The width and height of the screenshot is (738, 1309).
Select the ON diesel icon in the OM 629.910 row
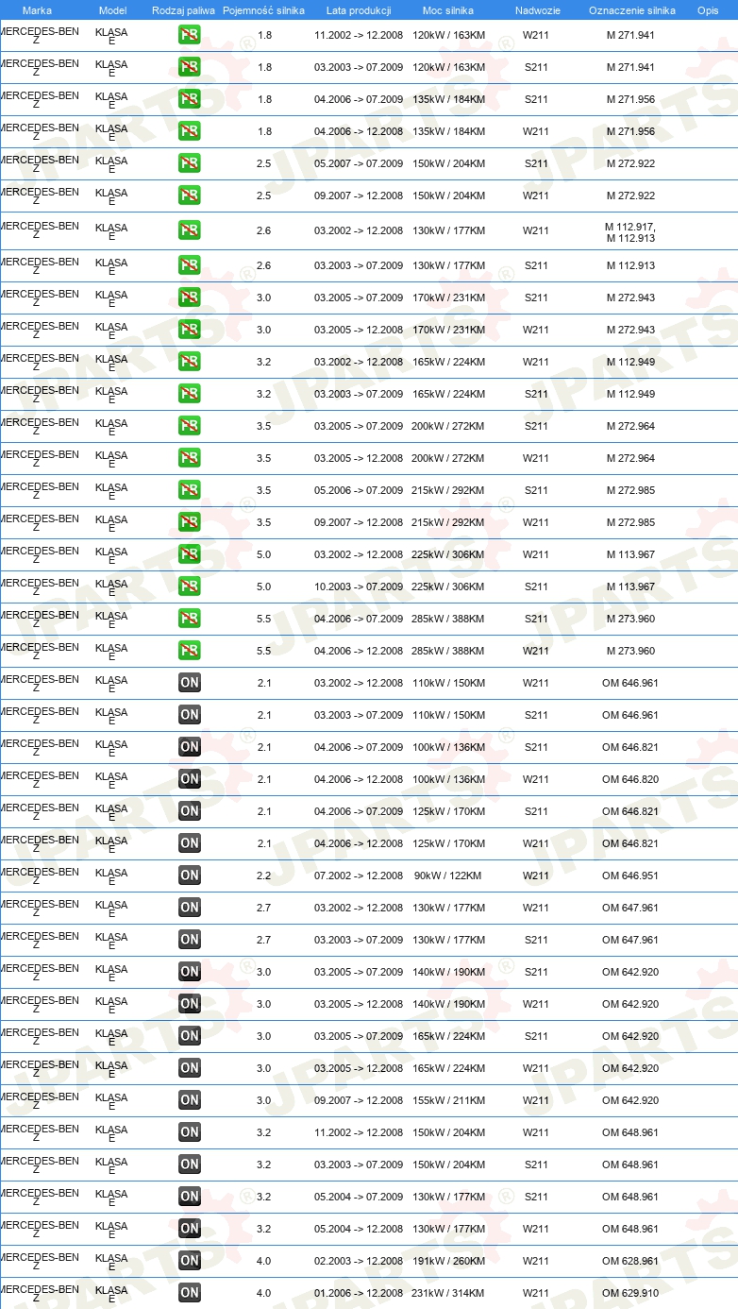pos(190,1294)
